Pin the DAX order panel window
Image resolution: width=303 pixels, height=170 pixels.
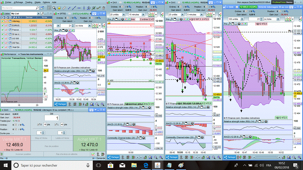tap(95, 110)
